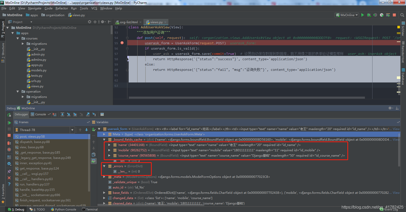Open Evaluate Expression calculator icon
Image resolution: width=406 pixels, height=212 pixels.
pyautogui.click(x=102, y=114)
